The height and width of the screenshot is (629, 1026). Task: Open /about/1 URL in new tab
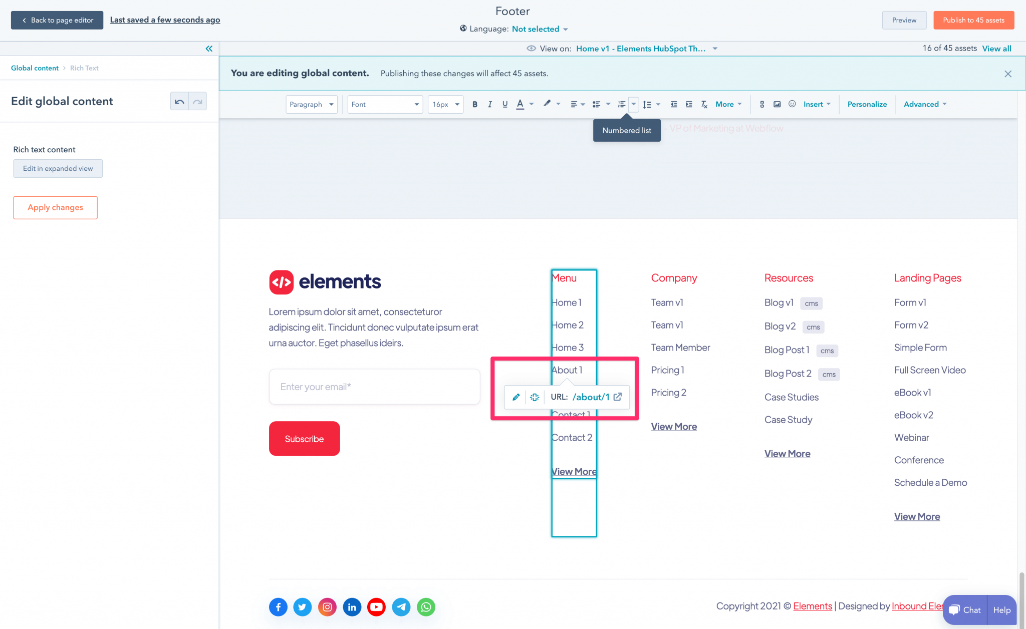618,397
